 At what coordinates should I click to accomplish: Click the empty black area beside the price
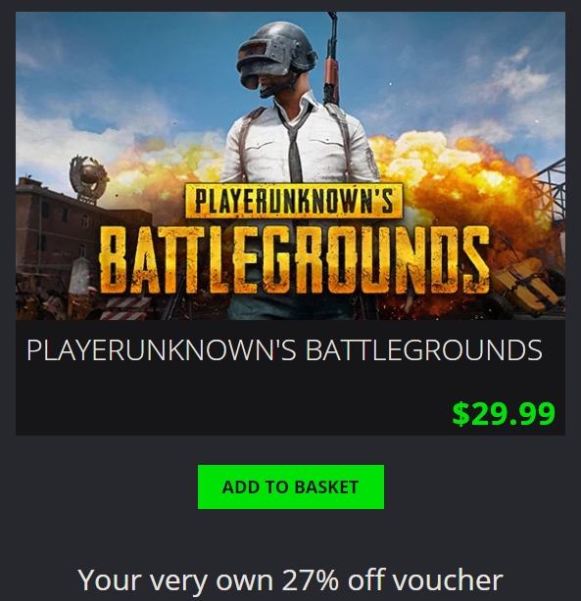pos(230,410)
